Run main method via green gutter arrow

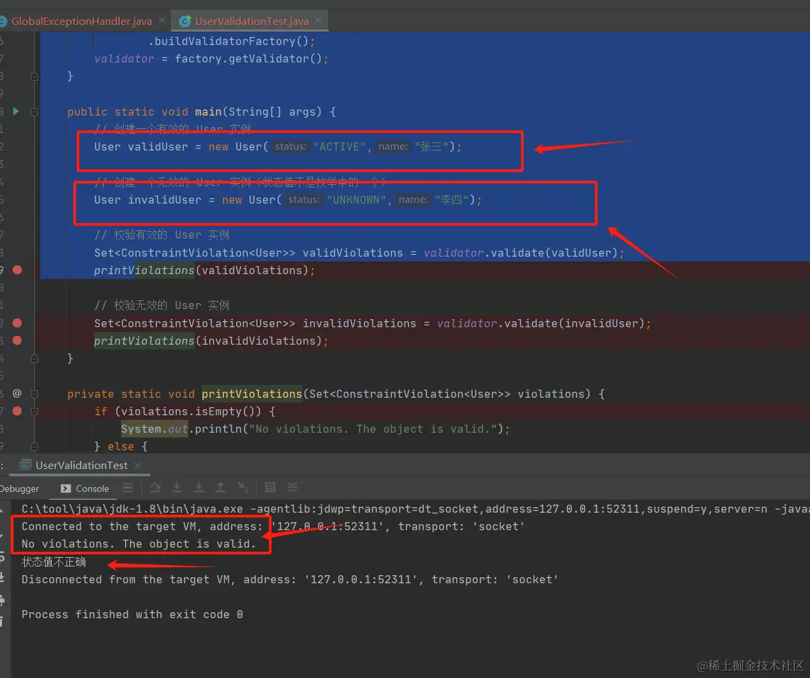[16, 111]
